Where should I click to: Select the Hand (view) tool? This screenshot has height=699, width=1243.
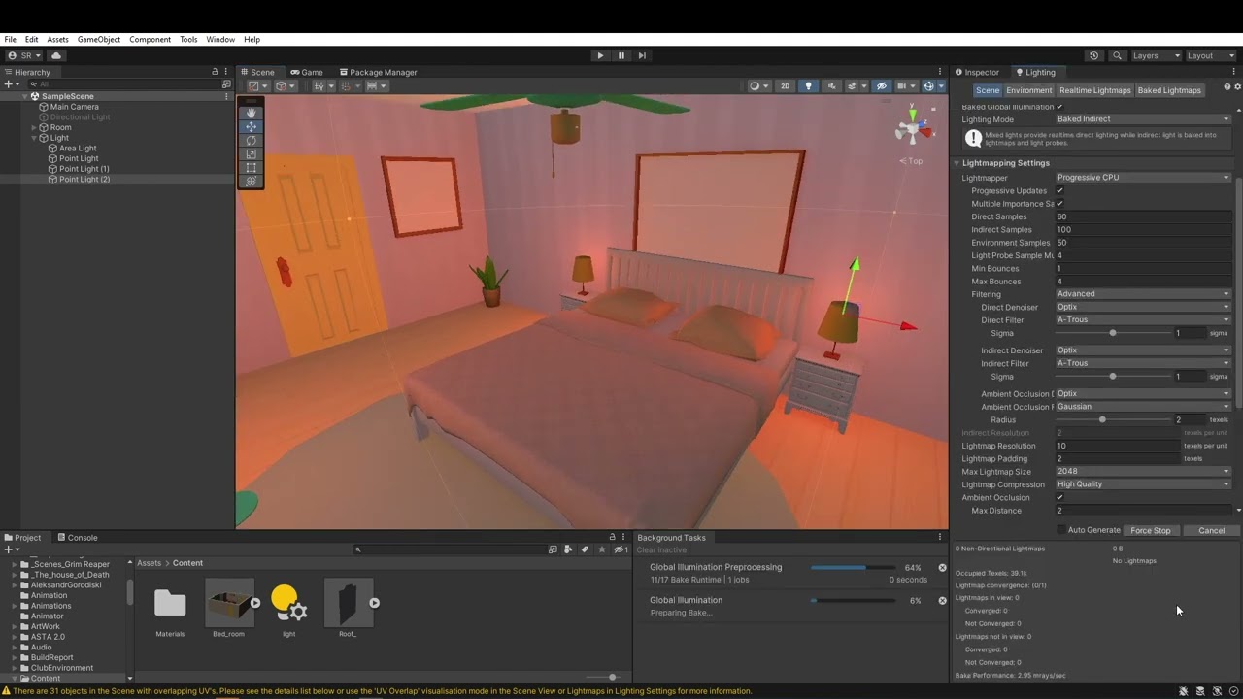tap(252, 113)
